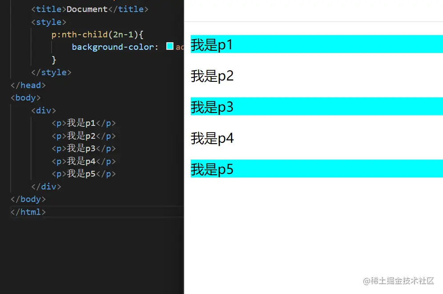Viewport: 443px width, 294px height.
Task: Click the highlighted 我是p5 paragraph in preview
Action: pyautogui.click(x=212, y=169)
